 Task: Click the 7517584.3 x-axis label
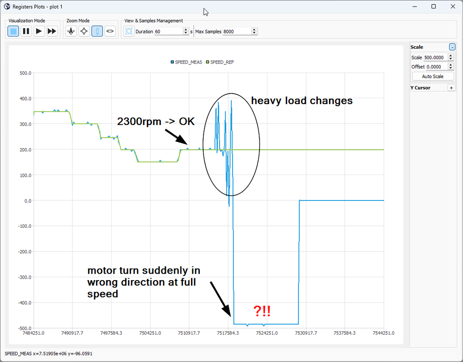228,333
